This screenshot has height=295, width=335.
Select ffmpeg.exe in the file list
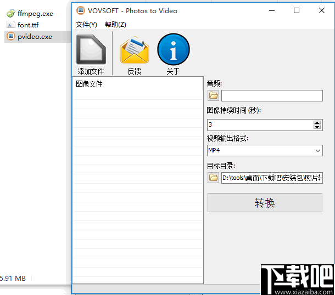click(x=30, y=14)
